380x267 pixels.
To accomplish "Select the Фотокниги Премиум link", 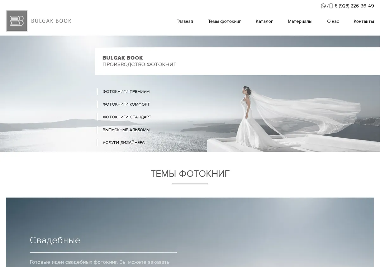I will pos(126,91).
